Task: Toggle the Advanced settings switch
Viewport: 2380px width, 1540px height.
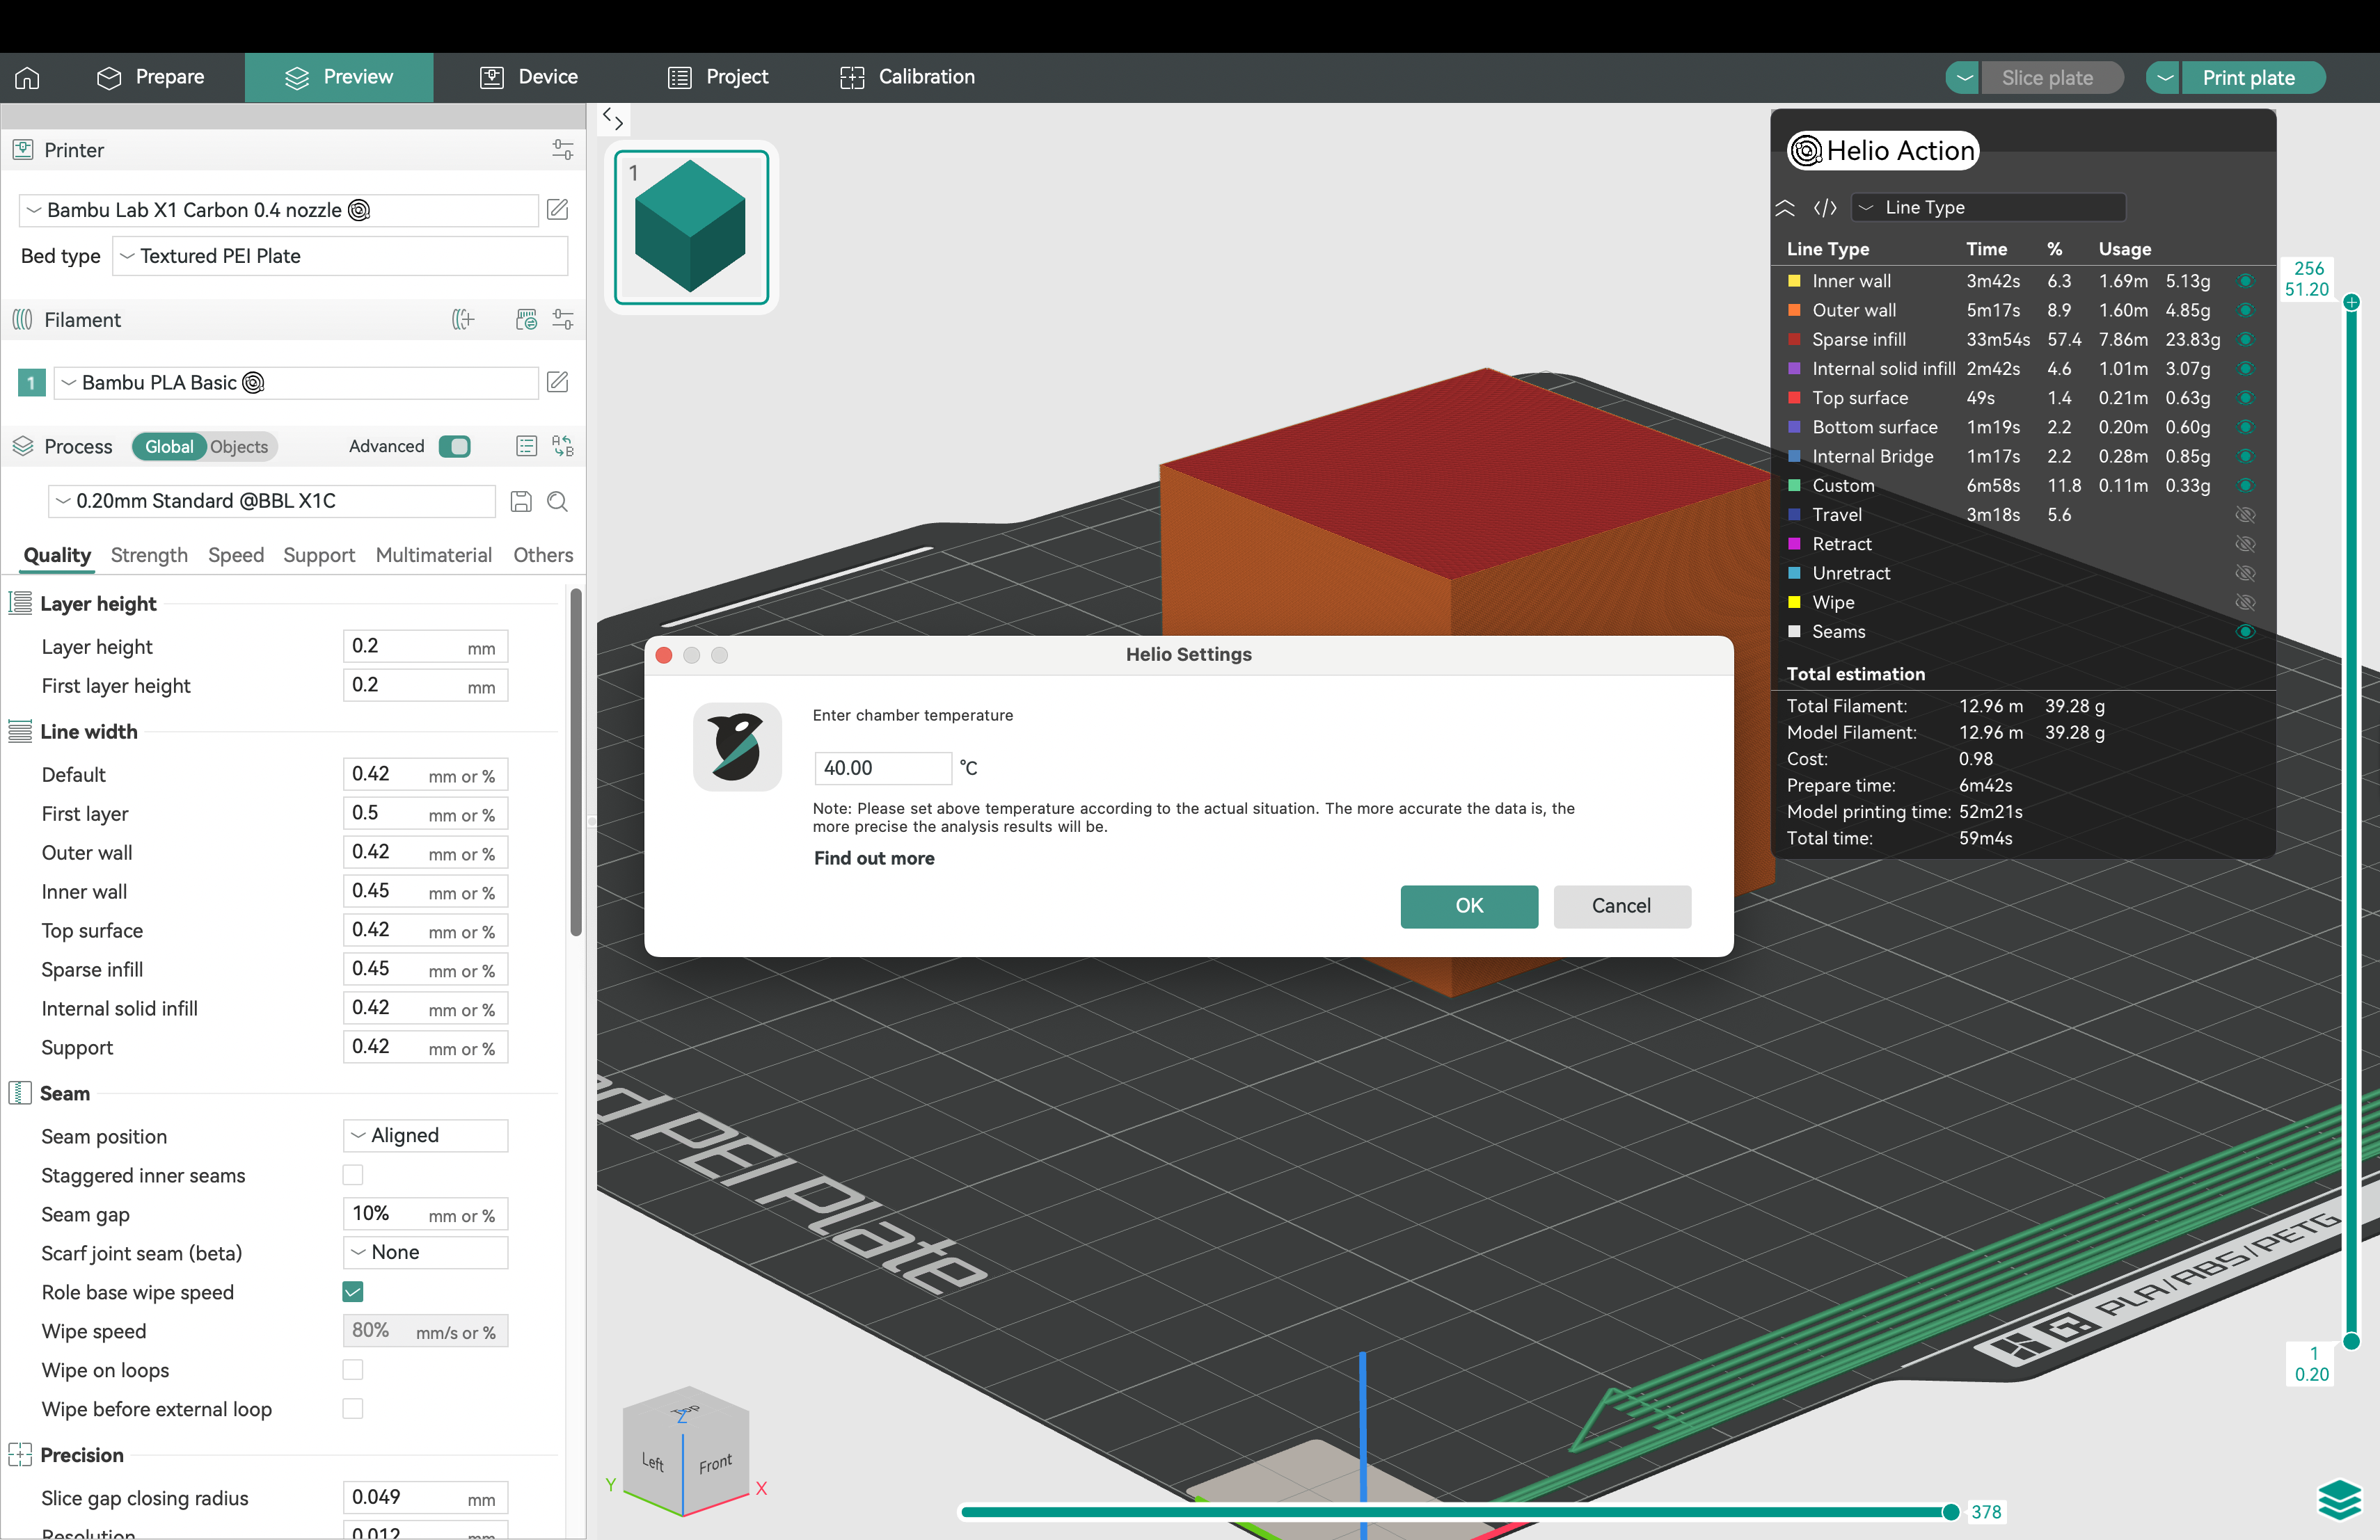Action: 455,446
